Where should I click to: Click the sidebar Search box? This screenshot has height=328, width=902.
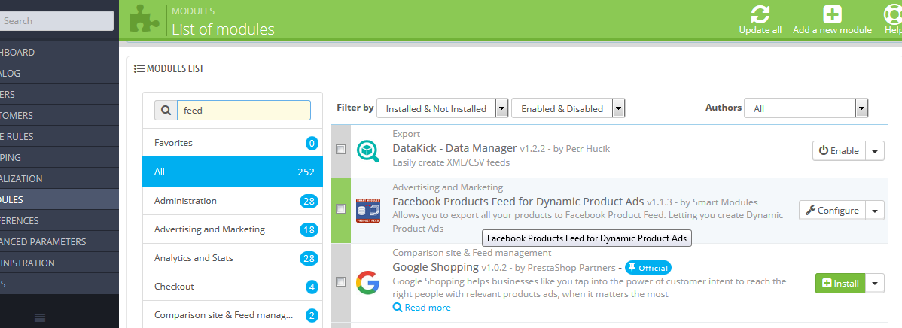point(57,20)
